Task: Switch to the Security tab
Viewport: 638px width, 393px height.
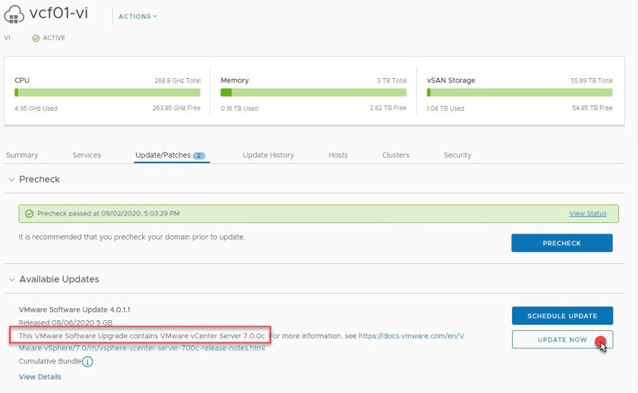Action: [x=457, y=156]
